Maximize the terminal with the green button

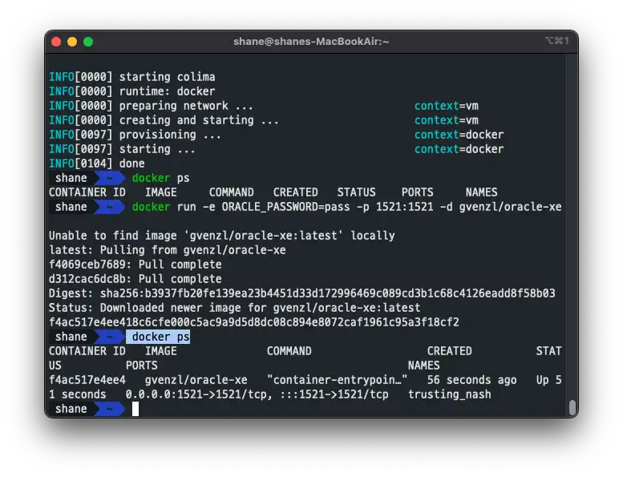(x=88, y=42)
